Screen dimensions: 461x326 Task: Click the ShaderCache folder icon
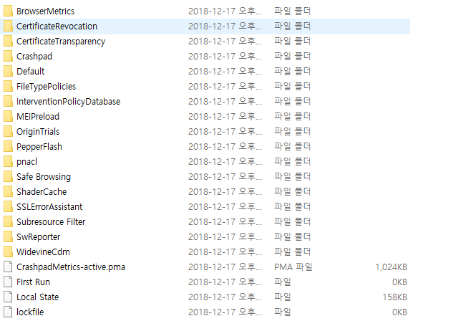[x=8, y=191]
